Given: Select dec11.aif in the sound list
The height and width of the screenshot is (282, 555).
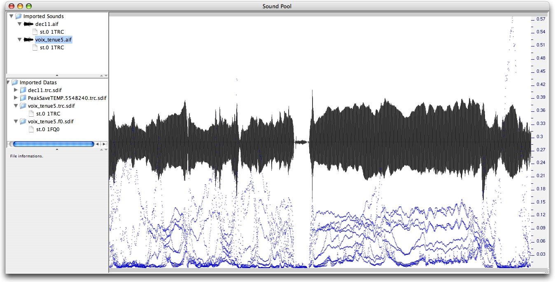Looking at the screenshot, I should pyautogui.click(x=47, y=24).
